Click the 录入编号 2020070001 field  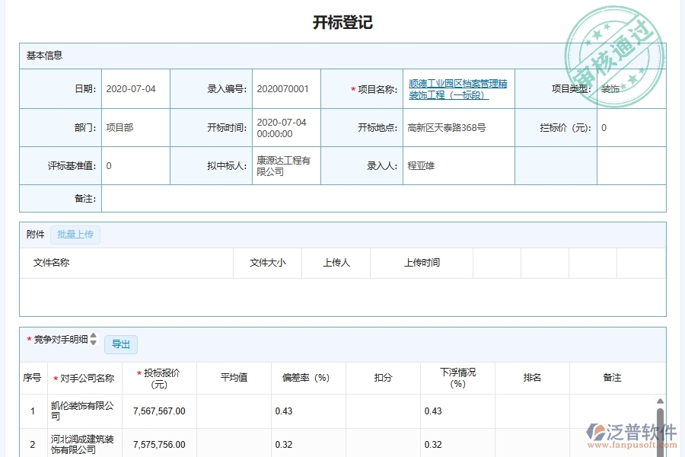coord(282,88)
